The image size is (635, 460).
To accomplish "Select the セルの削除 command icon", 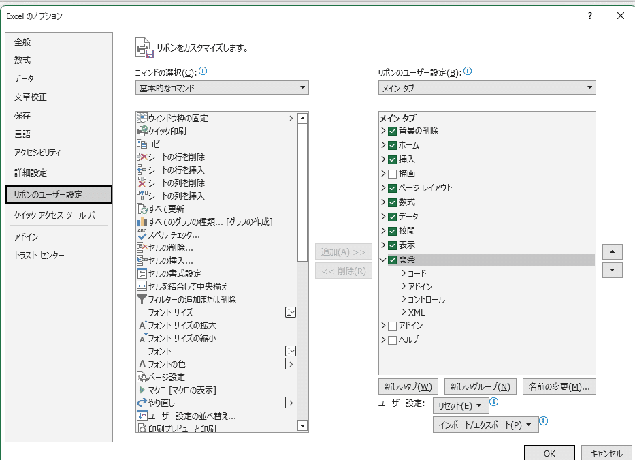I will 142,247.
